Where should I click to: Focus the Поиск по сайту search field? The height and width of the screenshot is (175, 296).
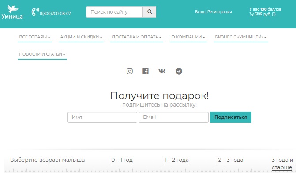click(x=115, y=12)
